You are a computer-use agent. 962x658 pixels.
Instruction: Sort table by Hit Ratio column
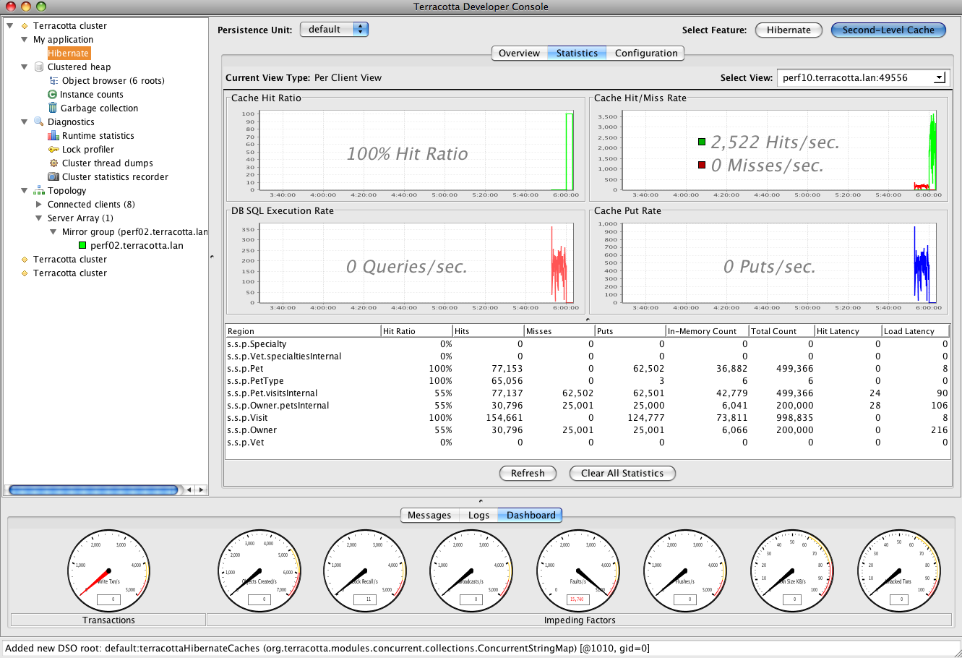coord(416,331)
